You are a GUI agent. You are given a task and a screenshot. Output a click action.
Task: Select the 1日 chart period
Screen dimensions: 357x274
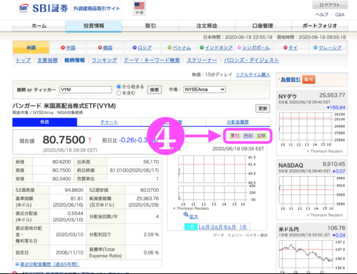[x=191, y=226]
